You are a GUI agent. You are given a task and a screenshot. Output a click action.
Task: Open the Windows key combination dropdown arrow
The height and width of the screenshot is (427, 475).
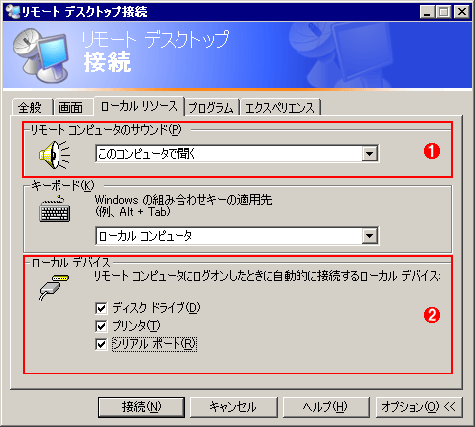click(x=369, y=236)
